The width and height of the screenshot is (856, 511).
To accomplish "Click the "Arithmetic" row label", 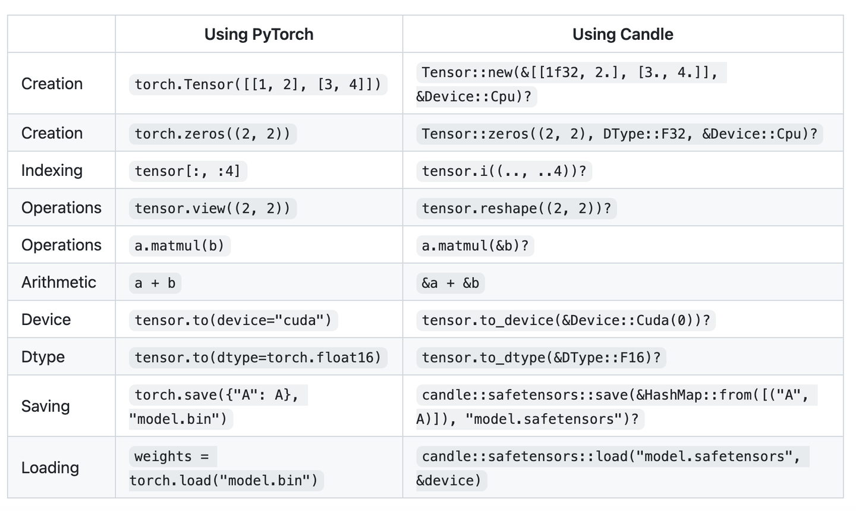I will [x=58, y=282].
